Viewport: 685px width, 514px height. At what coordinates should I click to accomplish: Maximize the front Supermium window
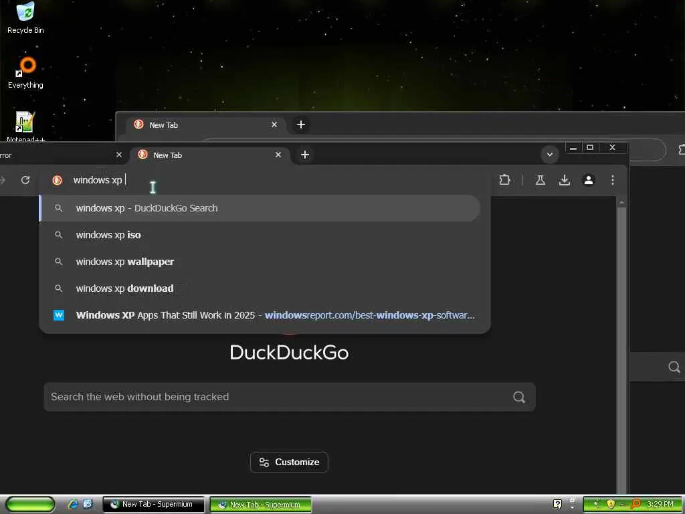click(590, 148)
